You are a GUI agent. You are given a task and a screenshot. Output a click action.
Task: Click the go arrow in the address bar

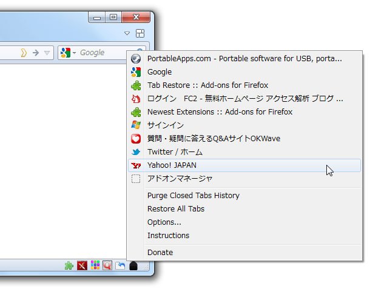(36, 53)
